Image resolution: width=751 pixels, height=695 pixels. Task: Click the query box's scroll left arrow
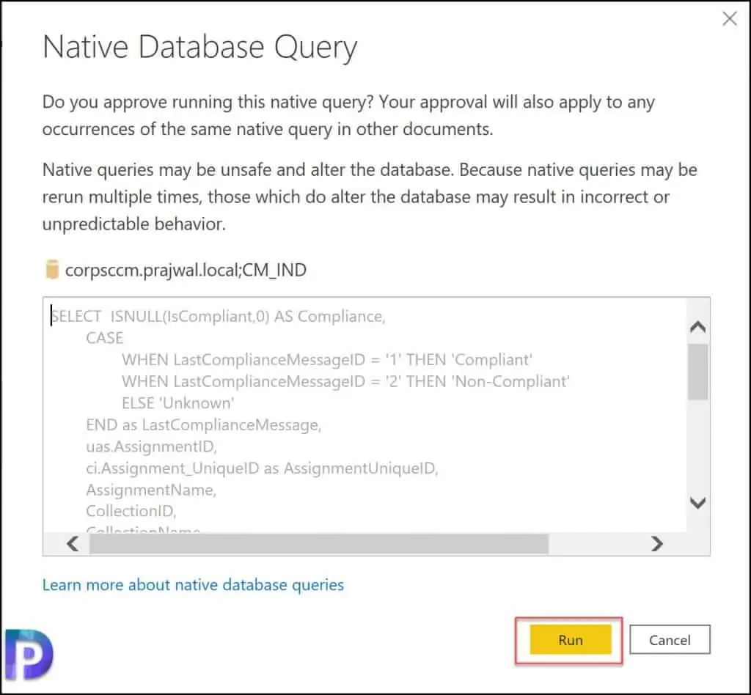73,544
